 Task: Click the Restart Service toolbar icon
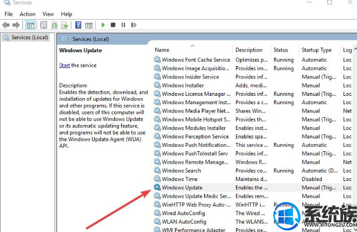133,25
